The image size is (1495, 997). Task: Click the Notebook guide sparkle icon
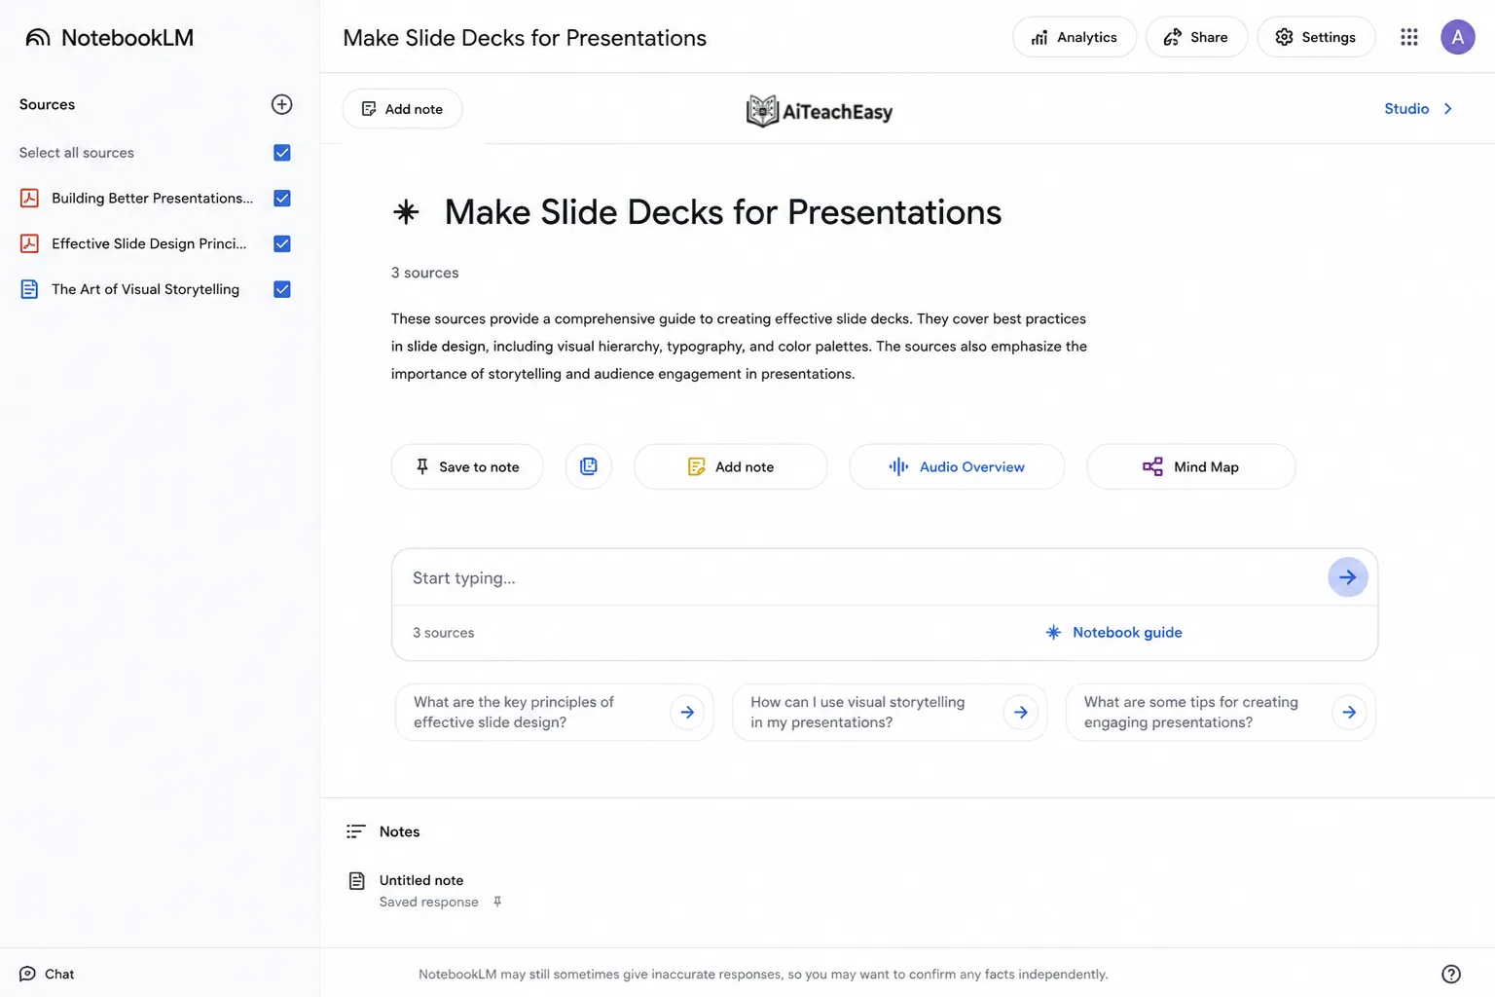coord(1053,632)
